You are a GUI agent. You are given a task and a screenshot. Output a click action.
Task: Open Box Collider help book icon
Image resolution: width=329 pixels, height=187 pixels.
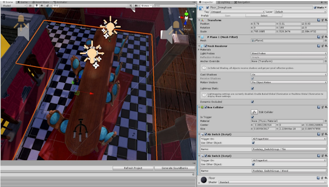[319, 107]
